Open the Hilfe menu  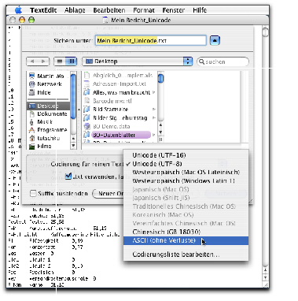200,10
